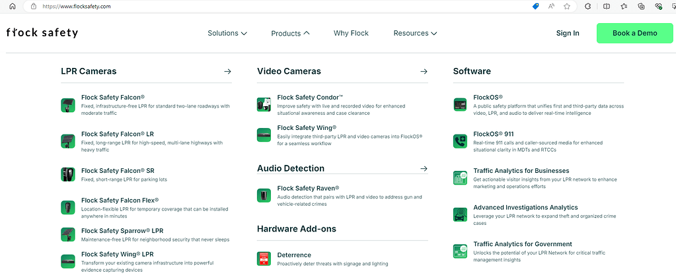Viewport: 676px width, 279px height.
Task: Expand the Resources dropdown menu
Action: tap(415, 33)
